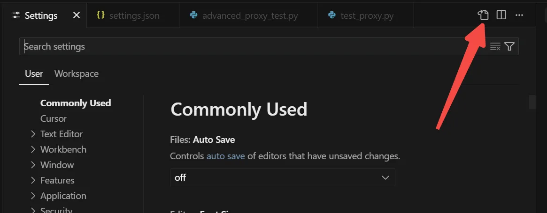Screen dimensions: 547x213
Task: Open Settings JSON file icon
Action: 483,15
